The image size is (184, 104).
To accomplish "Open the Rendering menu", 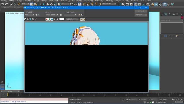I will (x=88, y=1).
